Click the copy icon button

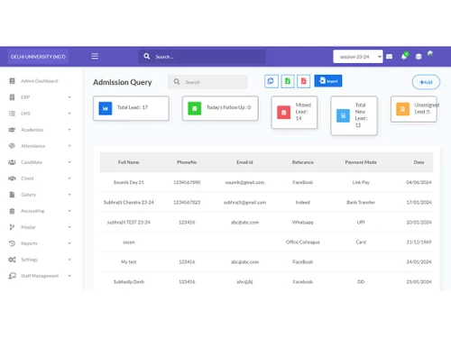pos(272,81)
